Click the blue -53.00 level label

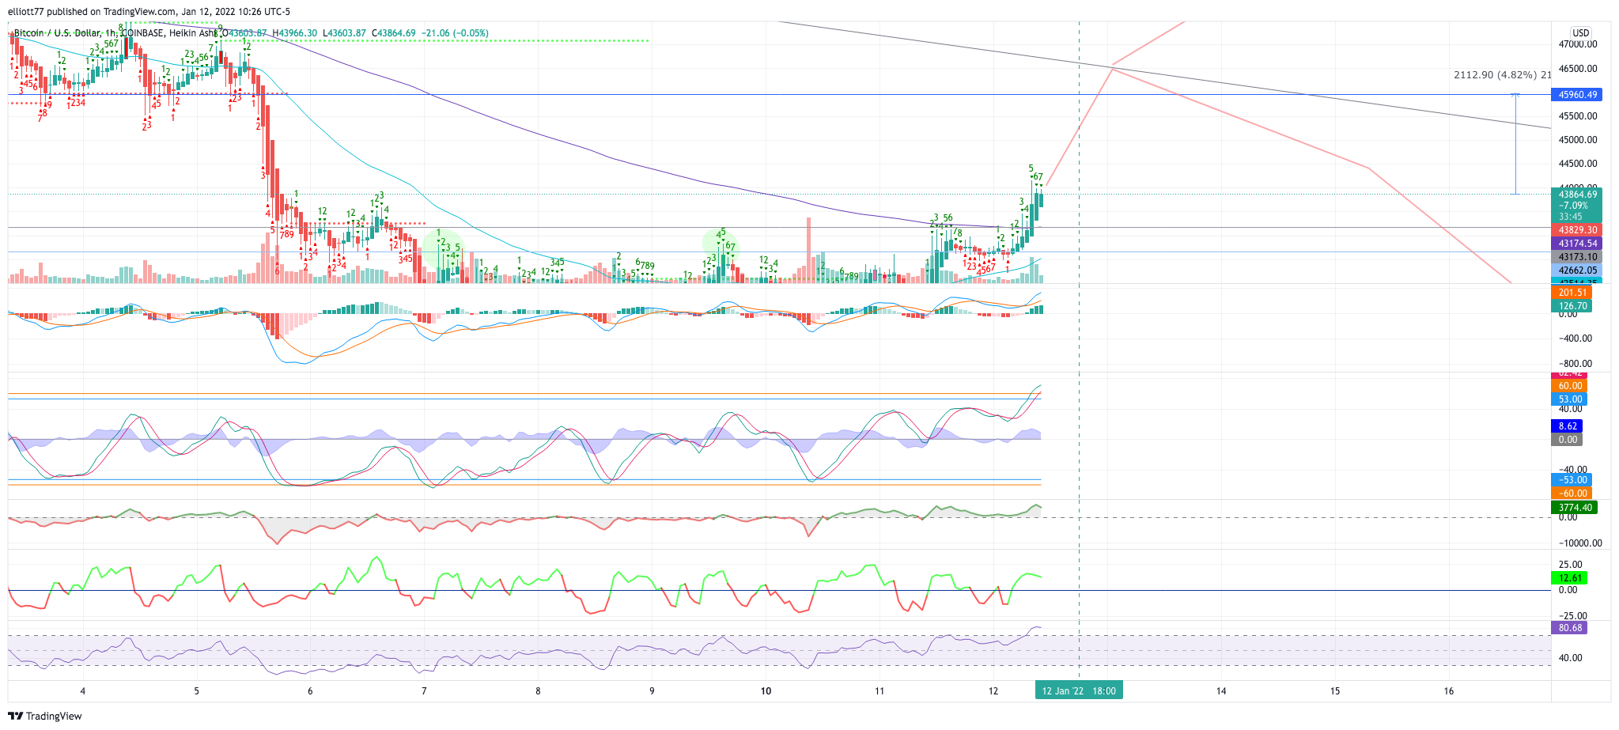pyautogui.click(x=1572, y=480)
